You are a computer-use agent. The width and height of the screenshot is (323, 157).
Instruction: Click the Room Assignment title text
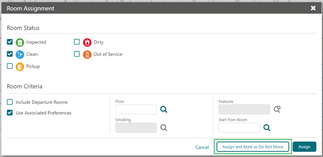click(30, 8)
